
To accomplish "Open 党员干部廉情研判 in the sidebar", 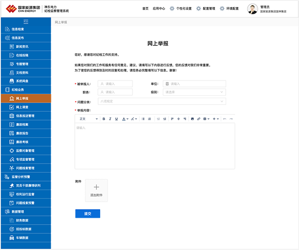I will [x=26, y=186].
